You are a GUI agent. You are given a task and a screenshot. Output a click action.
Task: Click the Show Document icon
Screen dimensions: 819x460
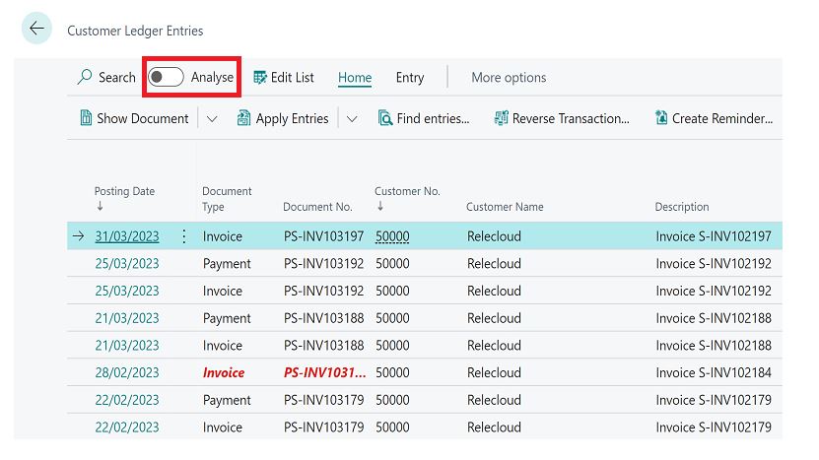click(x=85, y=119)
